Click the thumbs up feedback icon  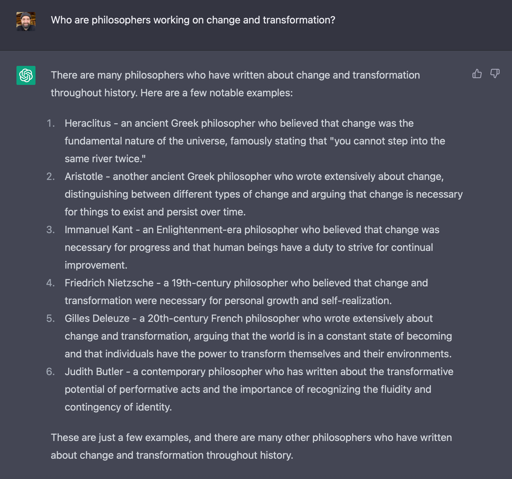point(477,74)
